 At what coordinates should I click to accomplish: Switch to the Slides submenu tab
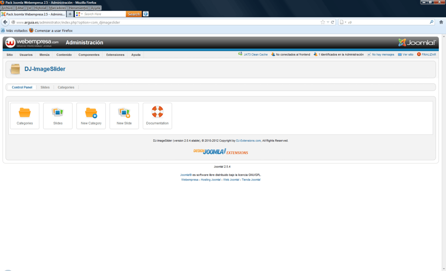pos(45,87)
